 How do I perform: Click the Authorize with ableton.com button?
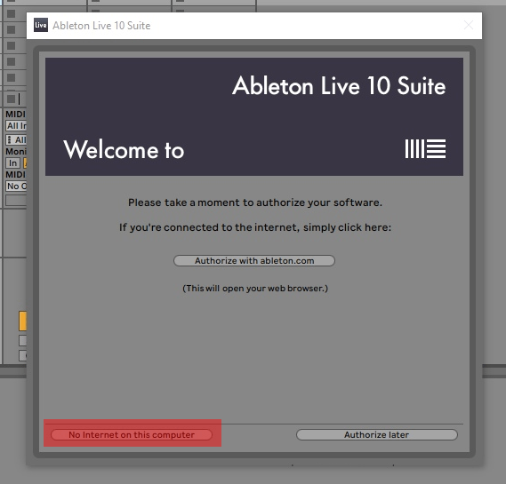(254, 261)
